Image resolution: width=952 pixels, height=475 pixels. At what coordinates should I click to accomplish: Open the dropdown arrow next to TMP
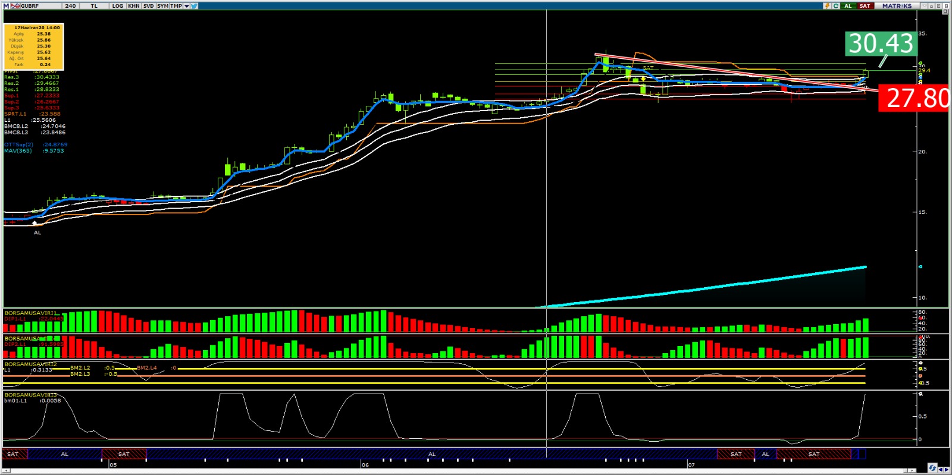(186, 6)
